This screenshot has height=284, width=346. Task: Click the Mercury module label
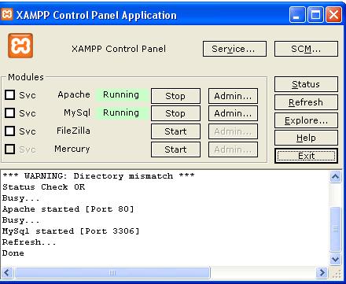point(72,149)
